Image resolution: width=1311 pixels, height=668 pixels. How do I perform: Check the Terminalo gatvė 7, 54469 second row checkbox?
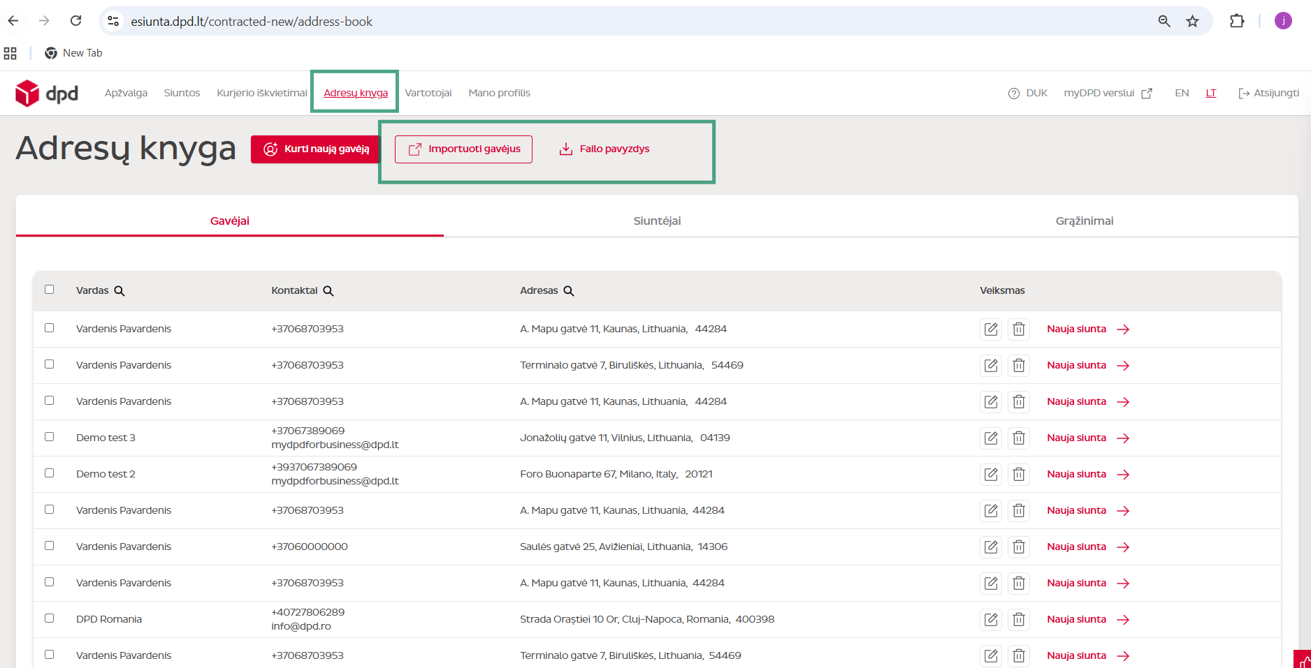point(49,655)
